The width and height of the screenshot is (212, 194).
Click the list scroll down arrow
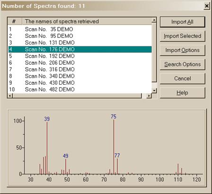click(x=154, y=90)
